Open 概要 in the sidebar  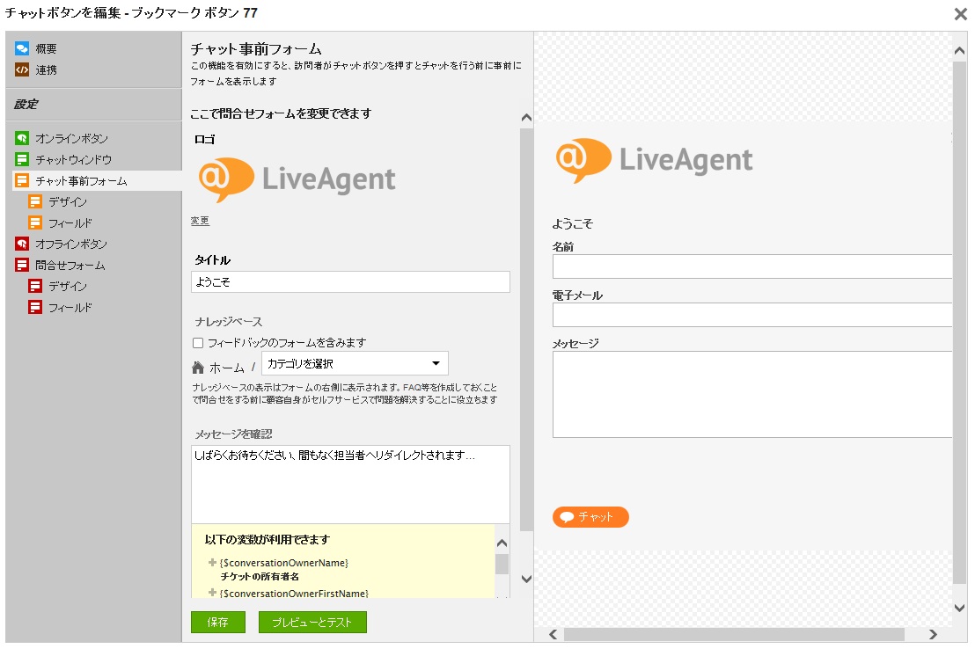coord(46,48)
